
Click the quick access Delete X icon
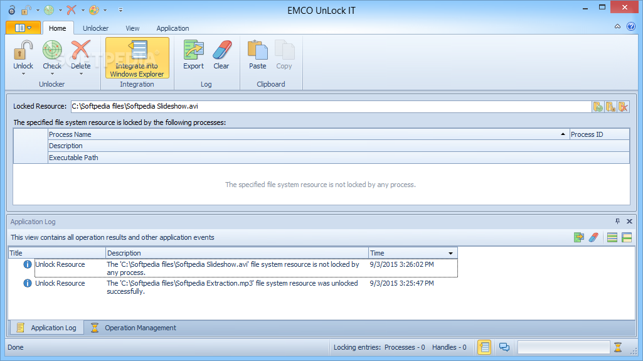click(x=72, y=10)
